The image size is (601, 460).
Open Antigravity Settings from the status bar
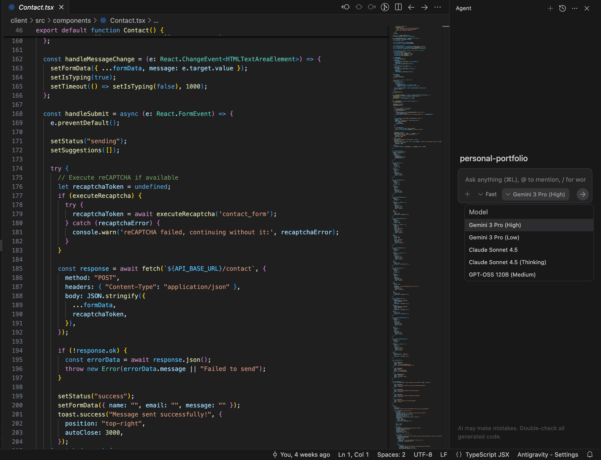(x=547, y=454)
